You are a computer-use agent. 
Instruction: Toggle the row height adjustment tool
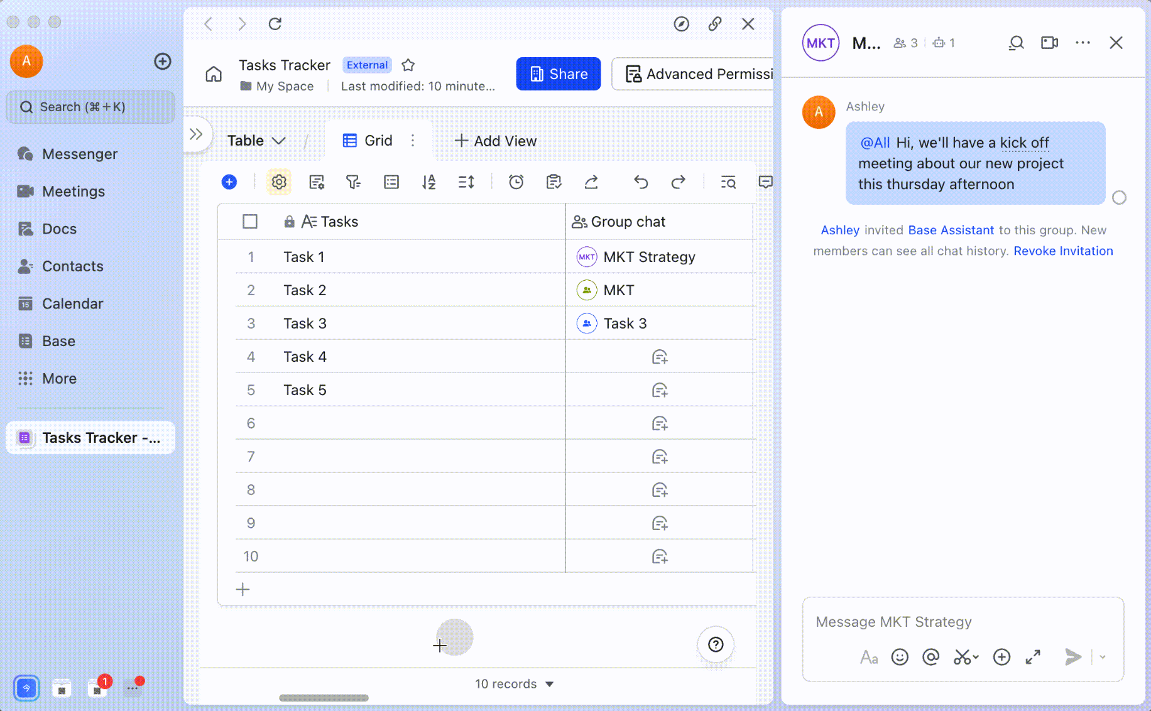pyautogui.click(x=466, y=182)
